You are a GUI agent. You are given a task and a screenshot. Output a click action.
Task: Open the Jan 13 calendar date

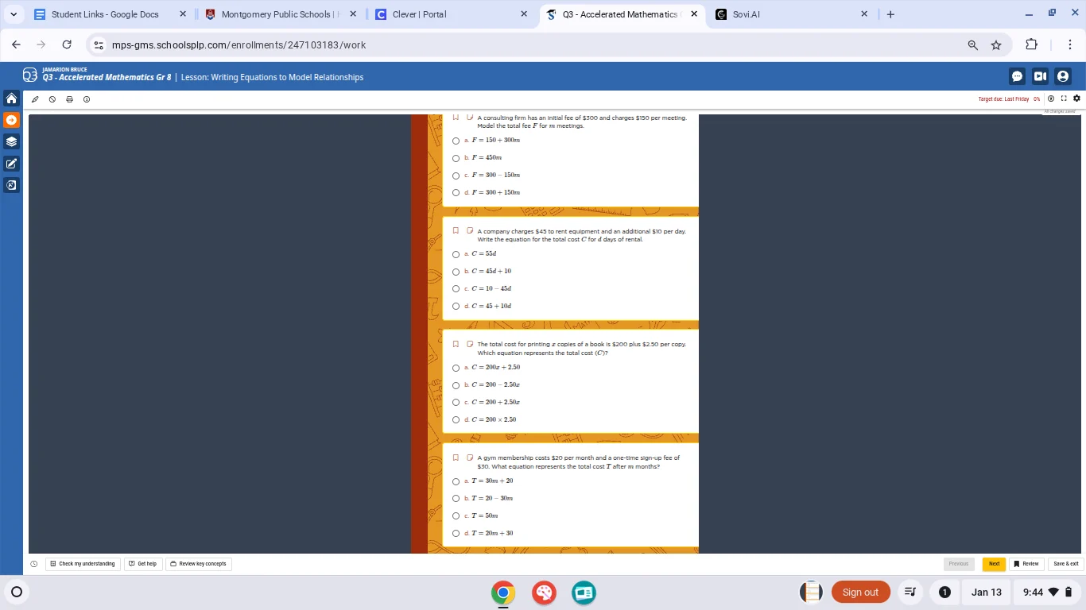point(986,593)
